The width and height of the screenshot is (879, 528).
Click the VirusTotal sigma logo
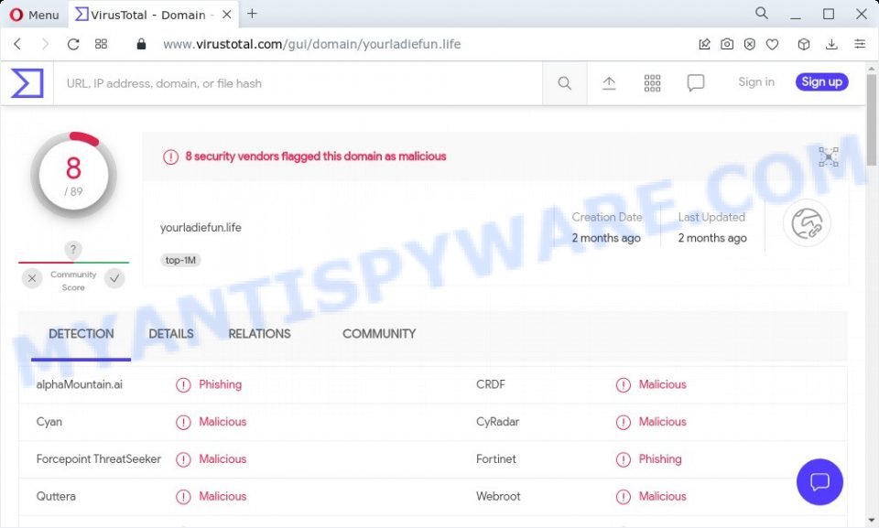tap(27, 83)
